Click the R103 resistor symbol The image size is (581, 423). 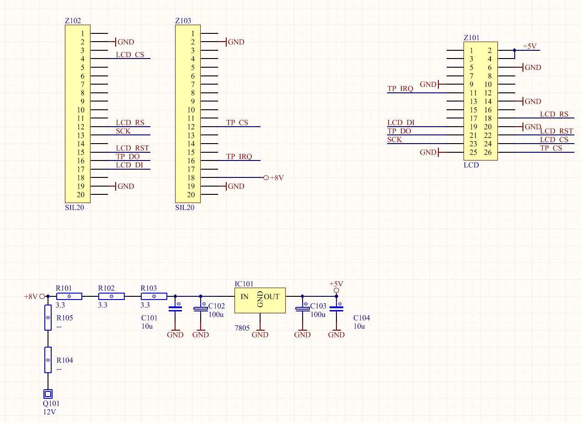154,296
